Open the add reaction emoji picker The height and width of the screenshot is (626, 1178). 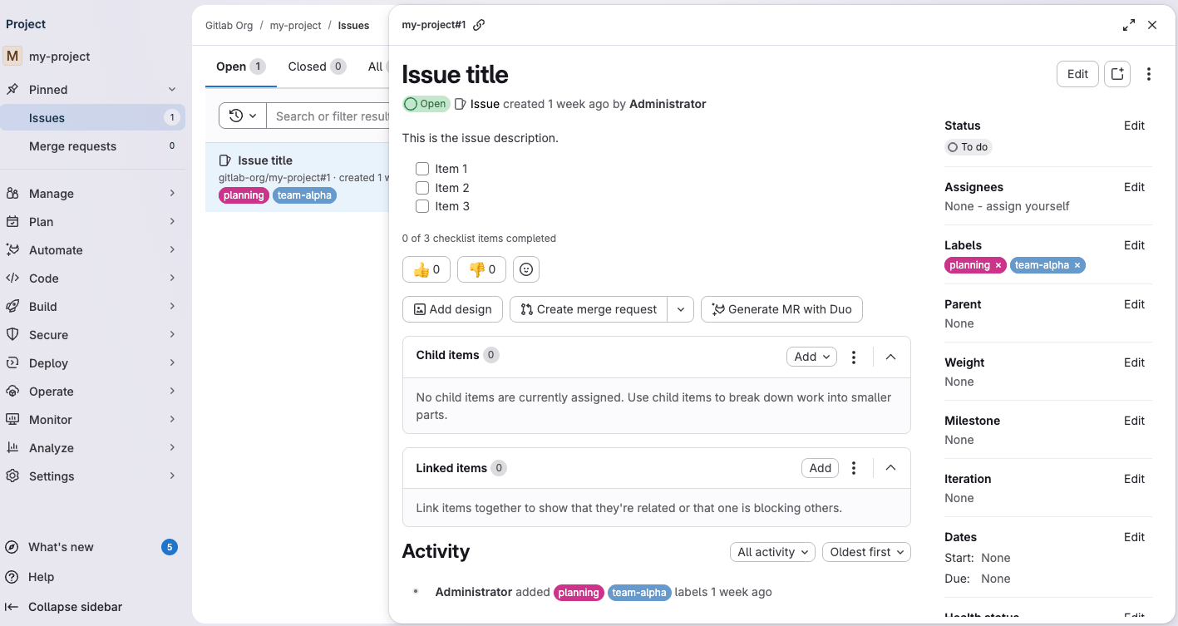point(526,269)
